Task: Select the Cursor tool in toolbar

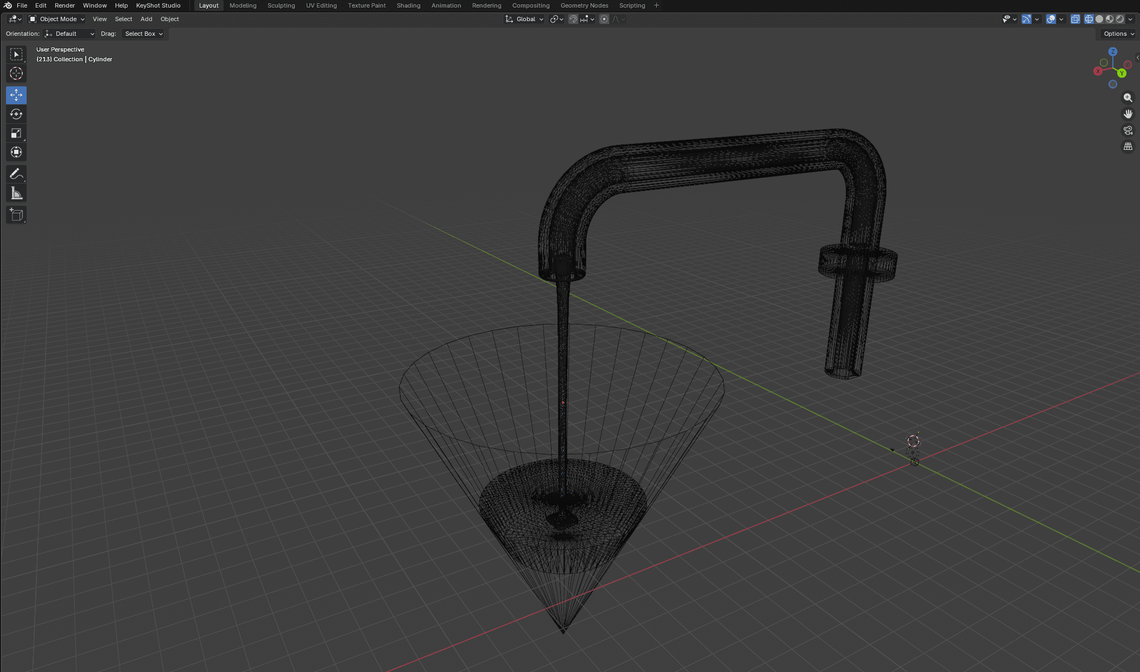Action: 16,73
